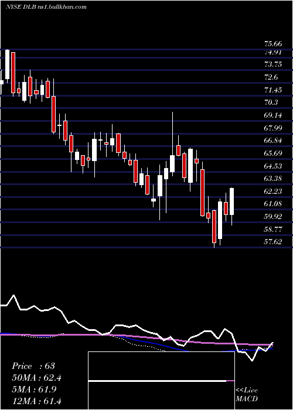This screenshot has height=410, width=293.
Task: Click the 5MA : 61.9 readout
Action: pos(35,389)
